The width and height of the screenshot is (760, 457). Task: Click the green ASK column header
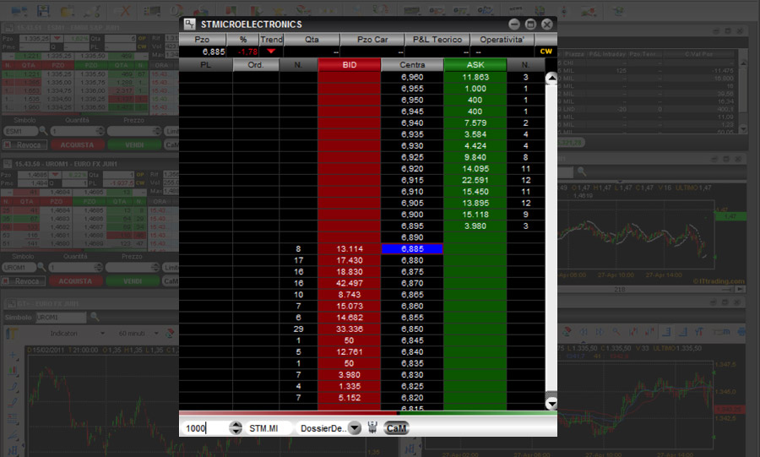(475, 64)
